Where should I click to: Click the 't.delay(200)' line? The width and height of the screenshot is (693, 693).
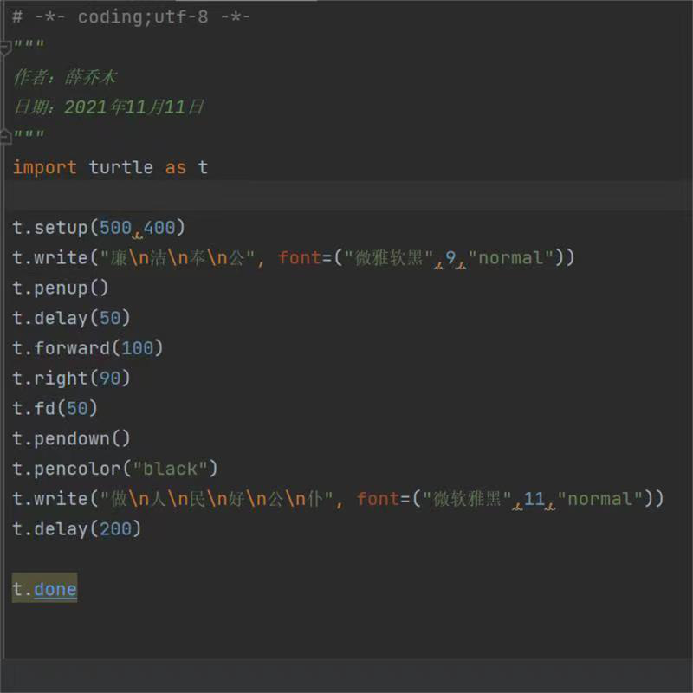click(x=76, y=529)
